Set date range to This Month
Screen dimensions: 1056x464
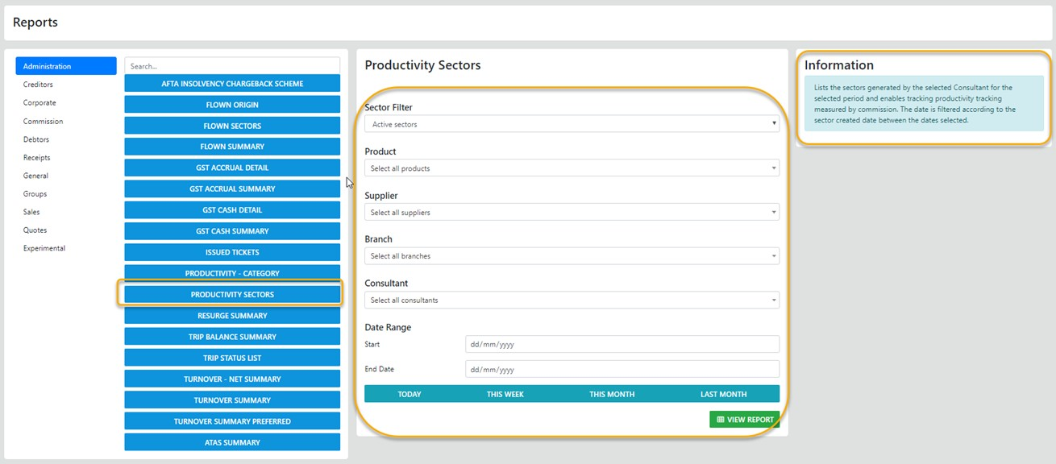tap(612, 394)
